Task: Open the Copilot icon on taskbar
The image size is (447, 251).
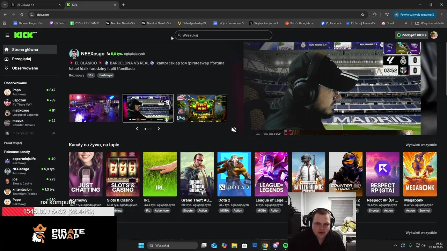Action: tap(224, 245)
